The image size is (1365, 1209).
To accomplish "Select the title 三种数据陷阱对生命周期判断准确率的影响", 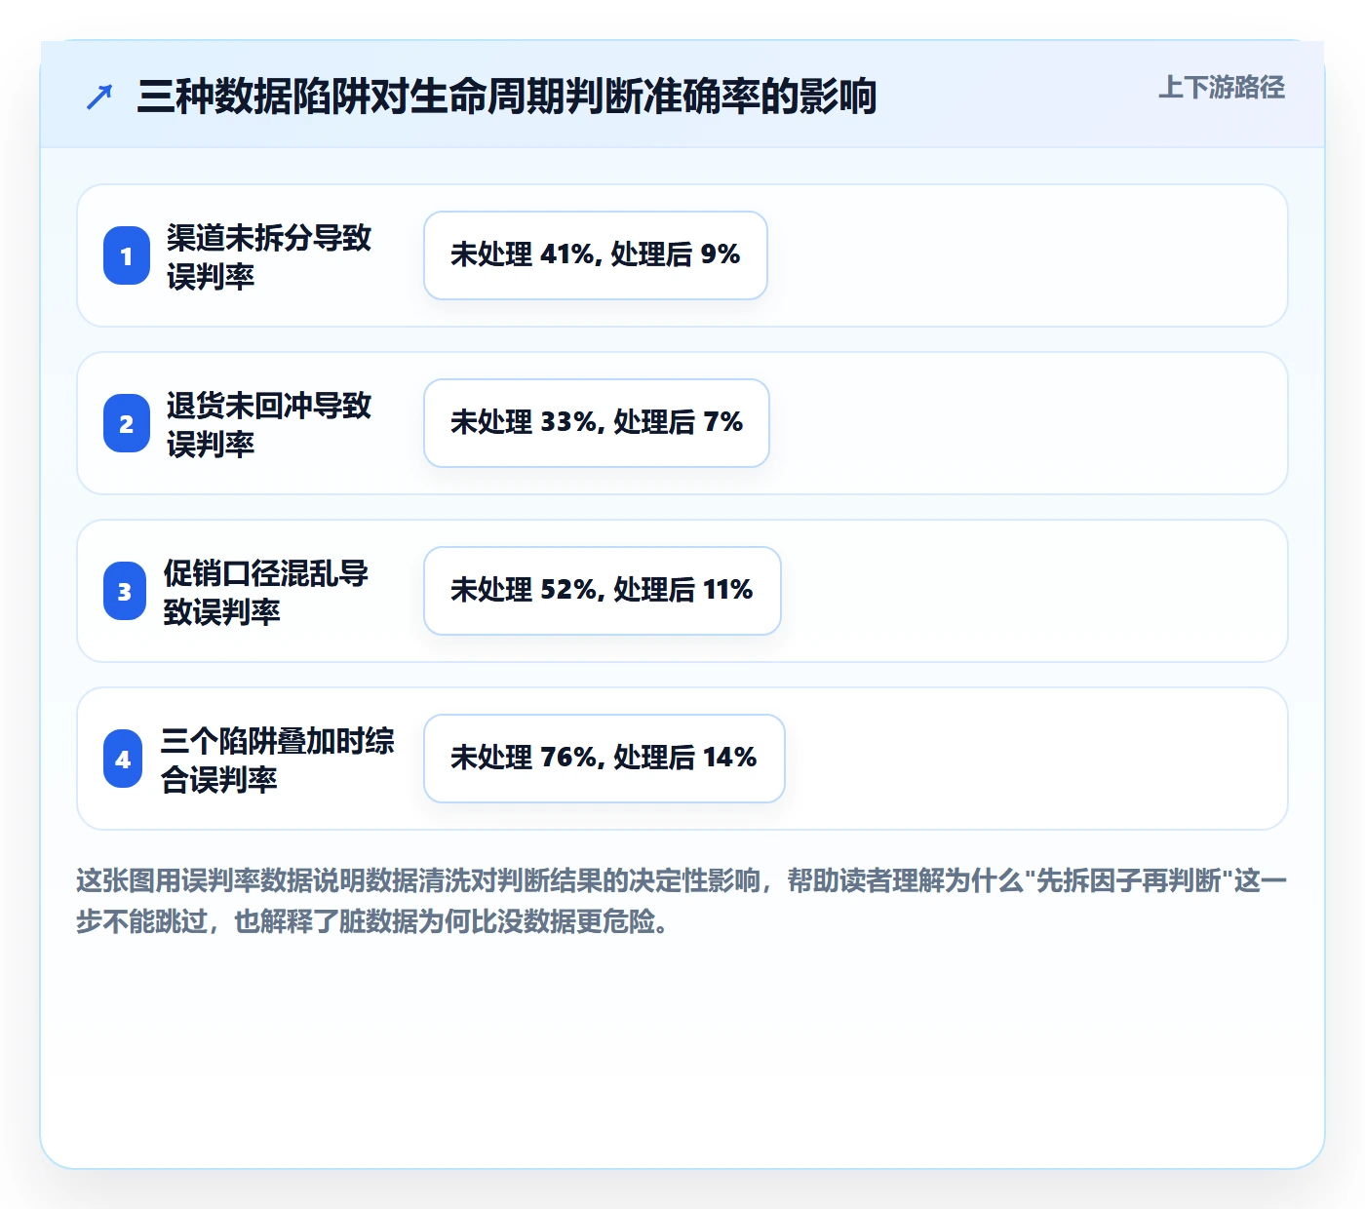I will [x=506, y=97].
